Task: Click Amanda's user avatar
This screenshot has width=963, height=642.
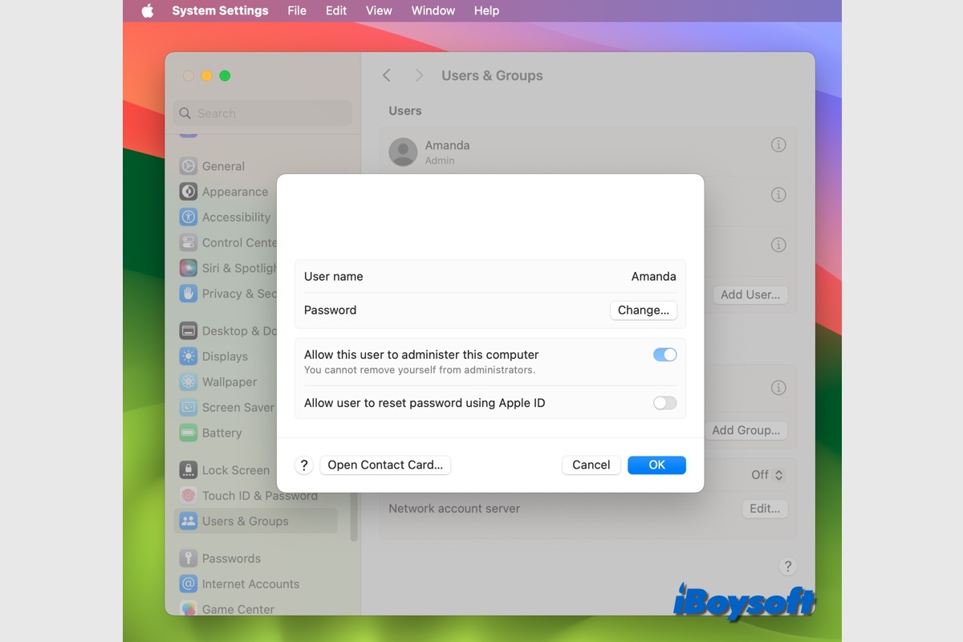Action: tap(403, 152)
